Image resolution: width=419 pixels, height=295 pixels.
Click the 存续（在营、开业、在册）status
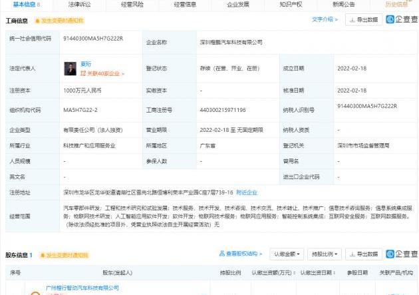point(230,69)
